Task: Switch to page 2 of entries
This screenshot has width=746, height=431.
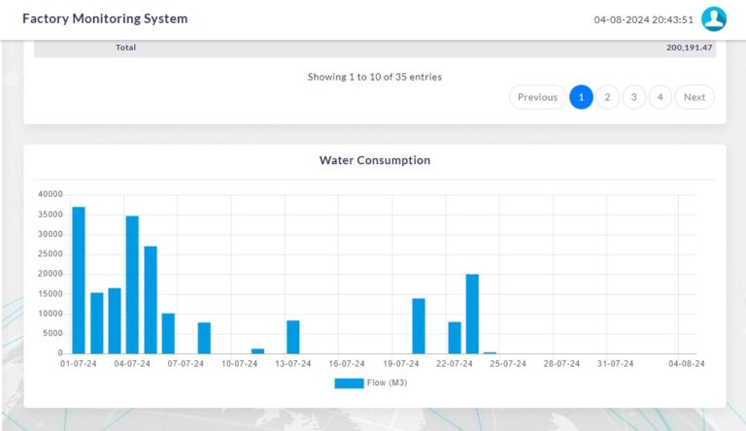Action: (x=607, y=97)
